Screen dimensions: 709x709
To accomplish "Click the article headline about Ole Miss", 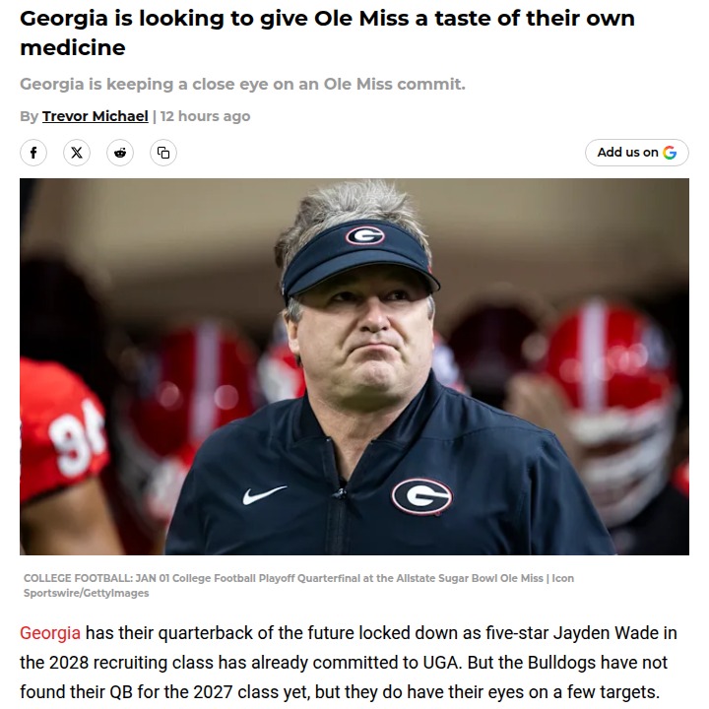I will [x=327, y=32].
